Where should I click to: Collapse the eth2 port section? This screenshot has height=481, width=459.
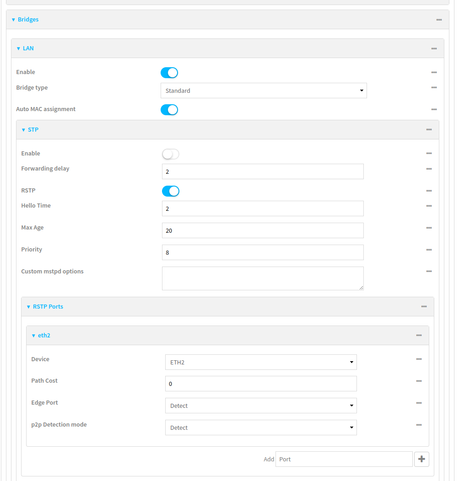coord(43,336)
